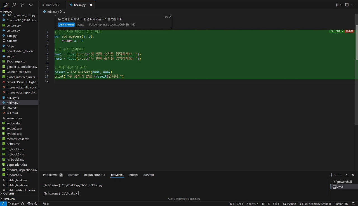Select koweps.sav in the file tree
Viewport: 358px width, 206px height.
[19, 118]
